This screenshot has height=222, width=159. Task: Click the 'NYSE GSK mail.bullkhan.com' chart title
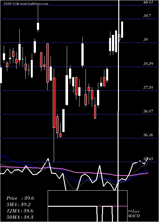26,3
